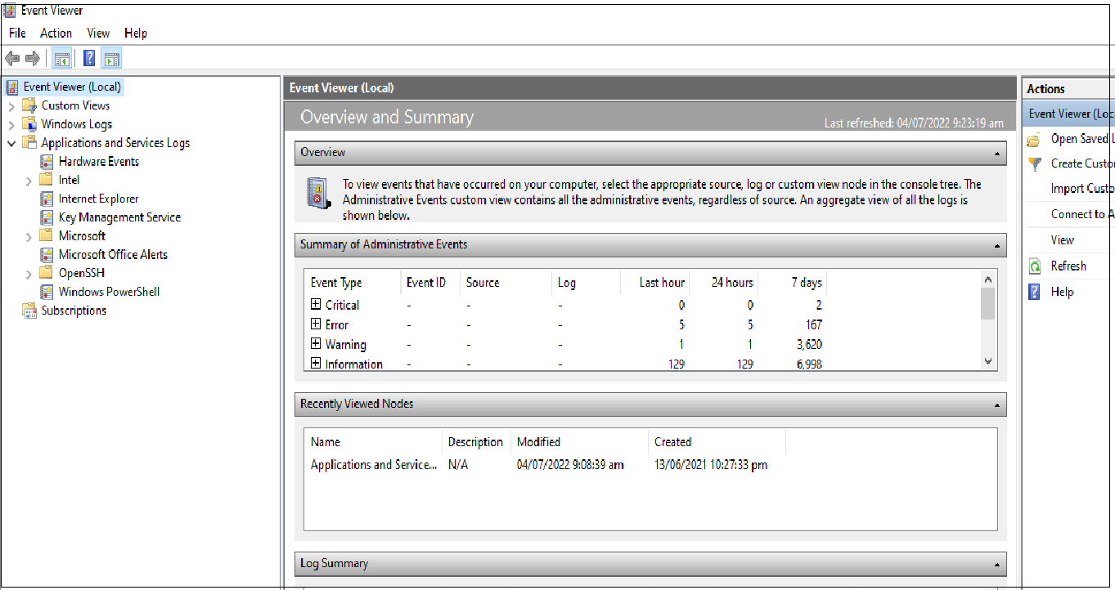Collapse the Summary of Administrative Events section
The height and width of the screenshot is (590, 1115).
[997, 245]
